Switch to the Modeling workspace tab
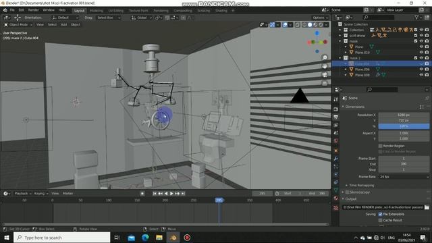The width and height of the screenshot is (432, 243). (x=96, y=11)
